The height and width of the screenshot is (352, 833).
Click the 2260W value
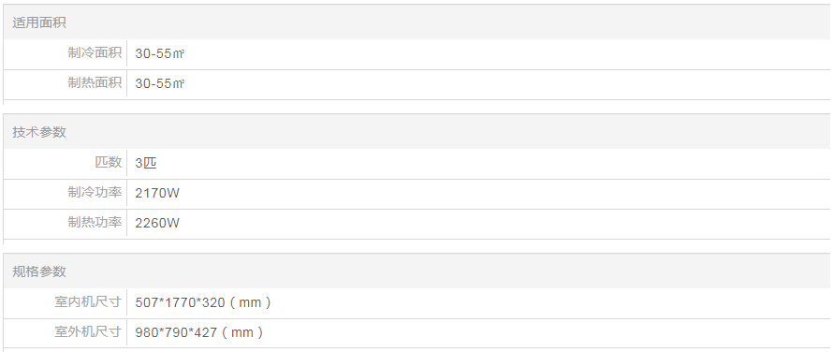(x=157, y=223)
